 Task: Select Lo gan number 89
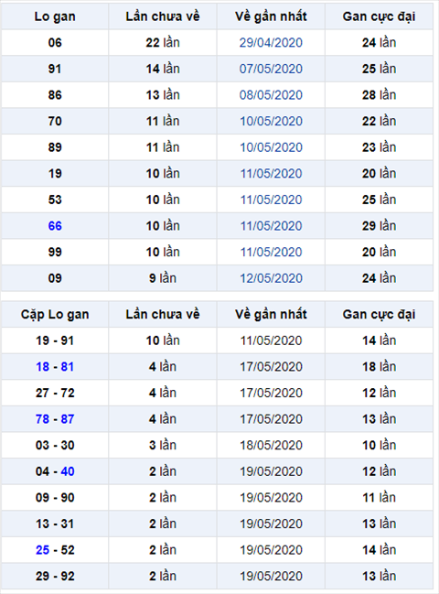55,147
